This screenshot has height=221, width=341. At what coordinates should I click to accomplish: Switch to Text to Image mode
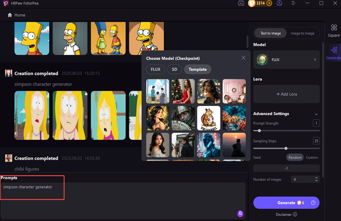coord(271,33)
